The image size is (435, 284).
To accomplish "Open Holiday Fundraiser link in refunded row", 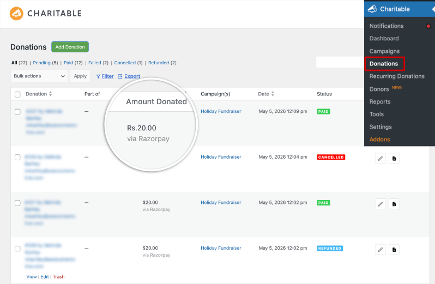I will (x=221, y=248).
